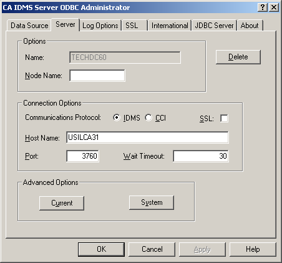Click the Delete button
282x263 pixels.
click(x=238, y=57)
